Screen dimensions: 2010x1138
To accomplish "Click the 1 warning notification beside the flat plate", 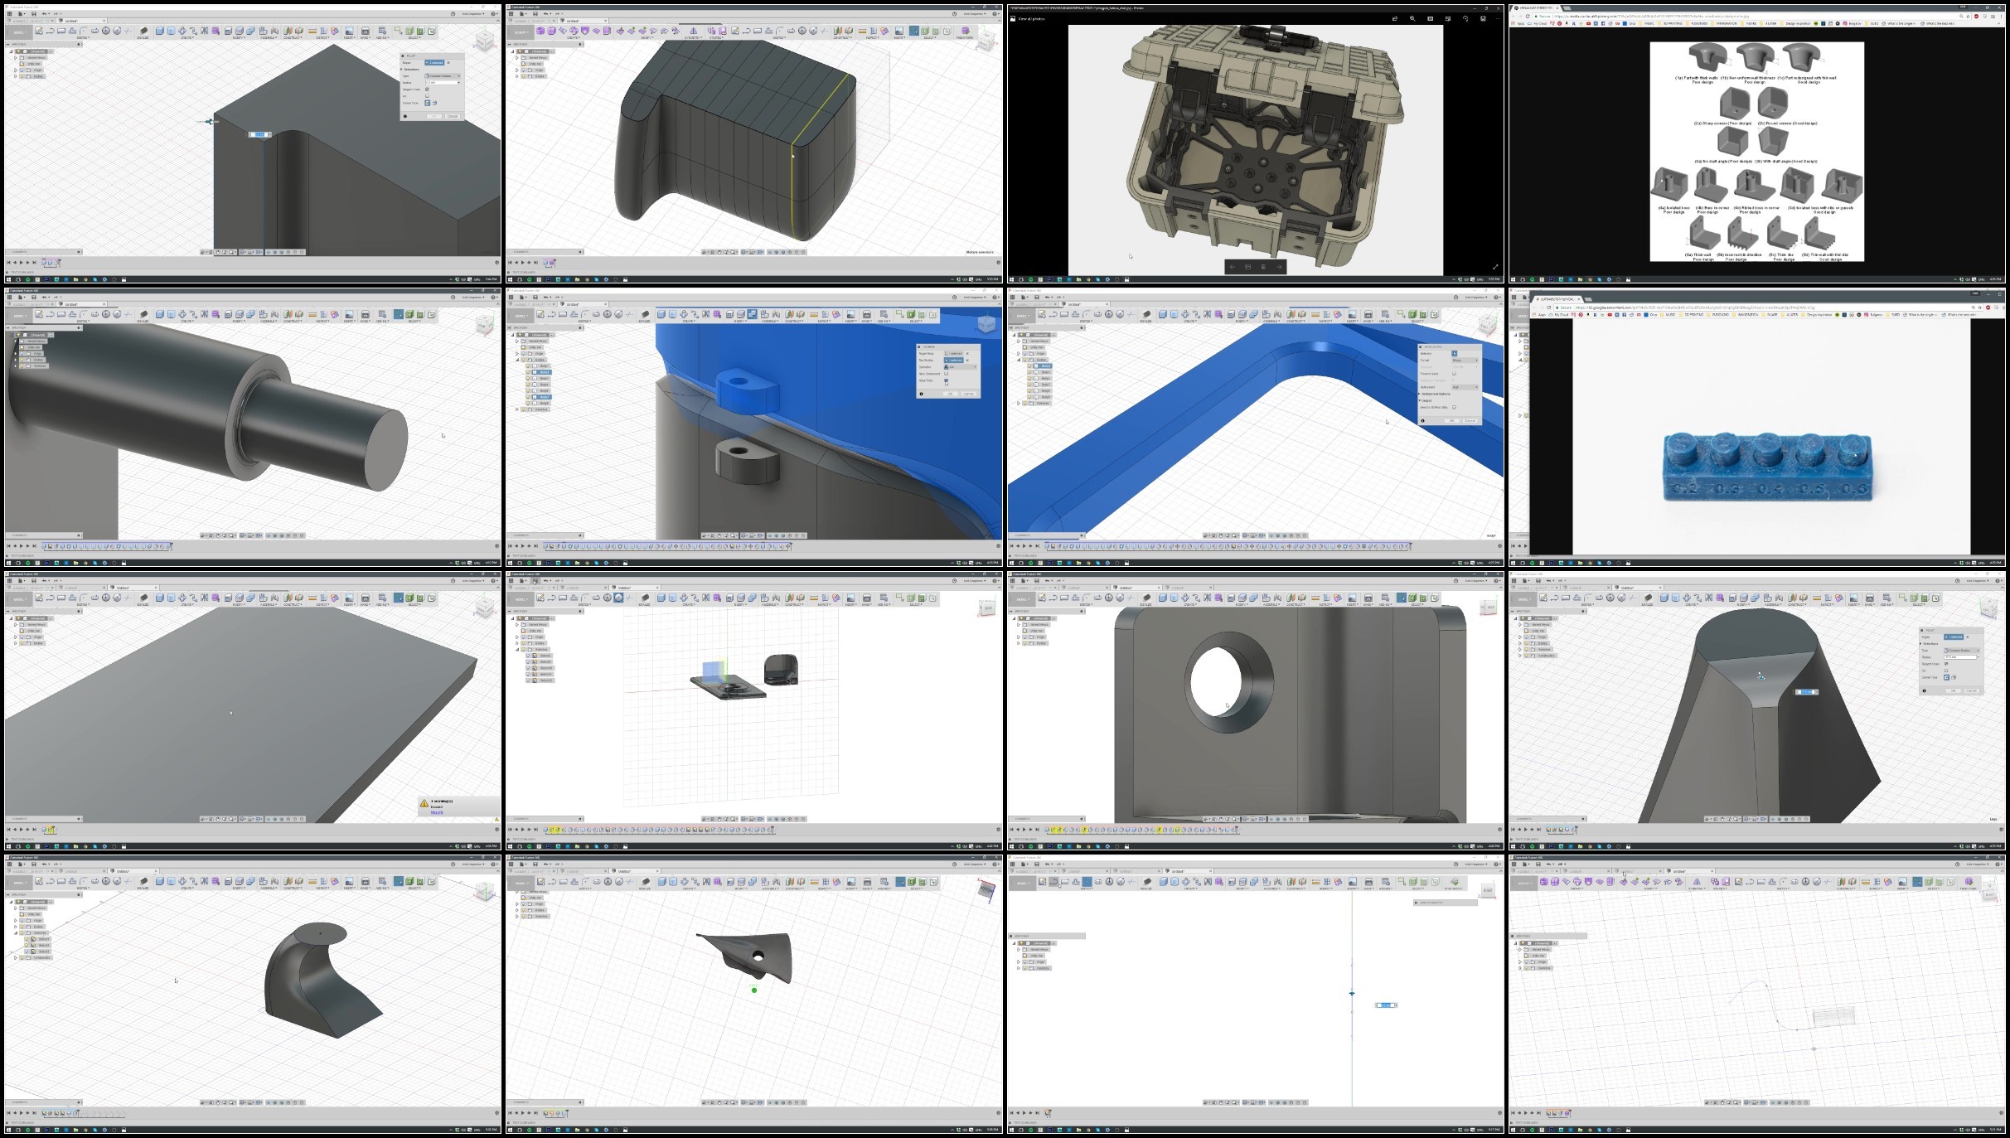I will 442,801.
